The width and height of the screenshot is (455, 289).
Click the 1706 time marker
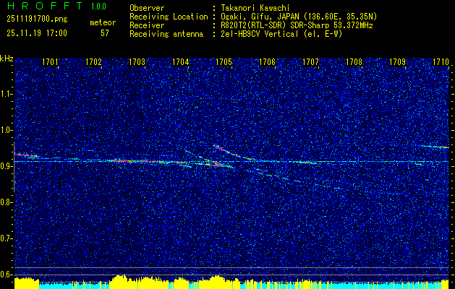pyautogui.click(x=267, y=61)
